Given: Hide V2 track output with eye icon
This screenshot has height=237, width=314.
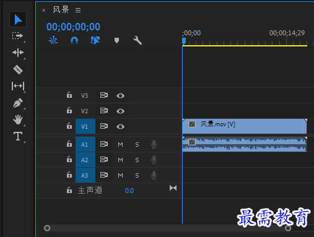Looking at the screenshot, I should tap(120, 111).
